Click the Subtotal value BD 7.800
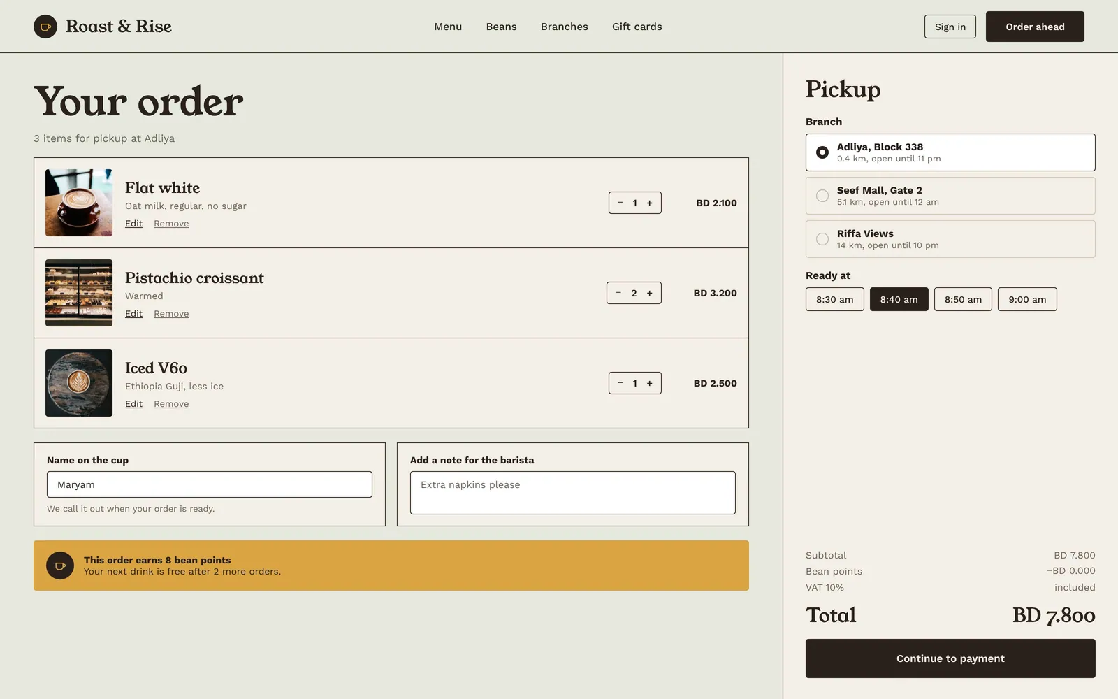 point(1075,555)
